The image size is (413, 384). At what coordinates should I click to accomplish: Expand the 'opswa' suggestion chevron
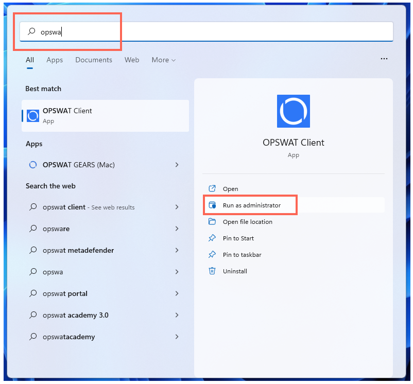tap(177, 272)
